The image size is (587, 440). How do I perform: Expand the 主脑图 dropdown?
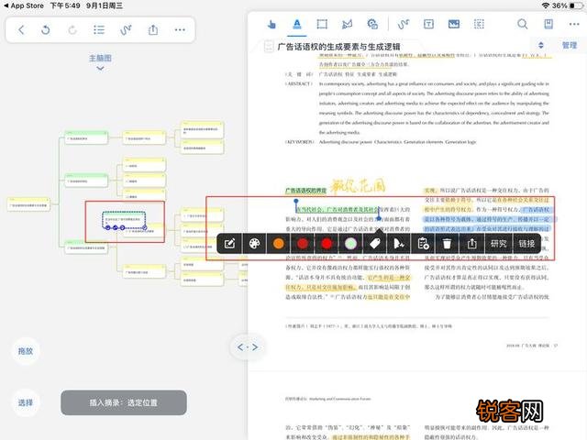click(x=100, y=61)
